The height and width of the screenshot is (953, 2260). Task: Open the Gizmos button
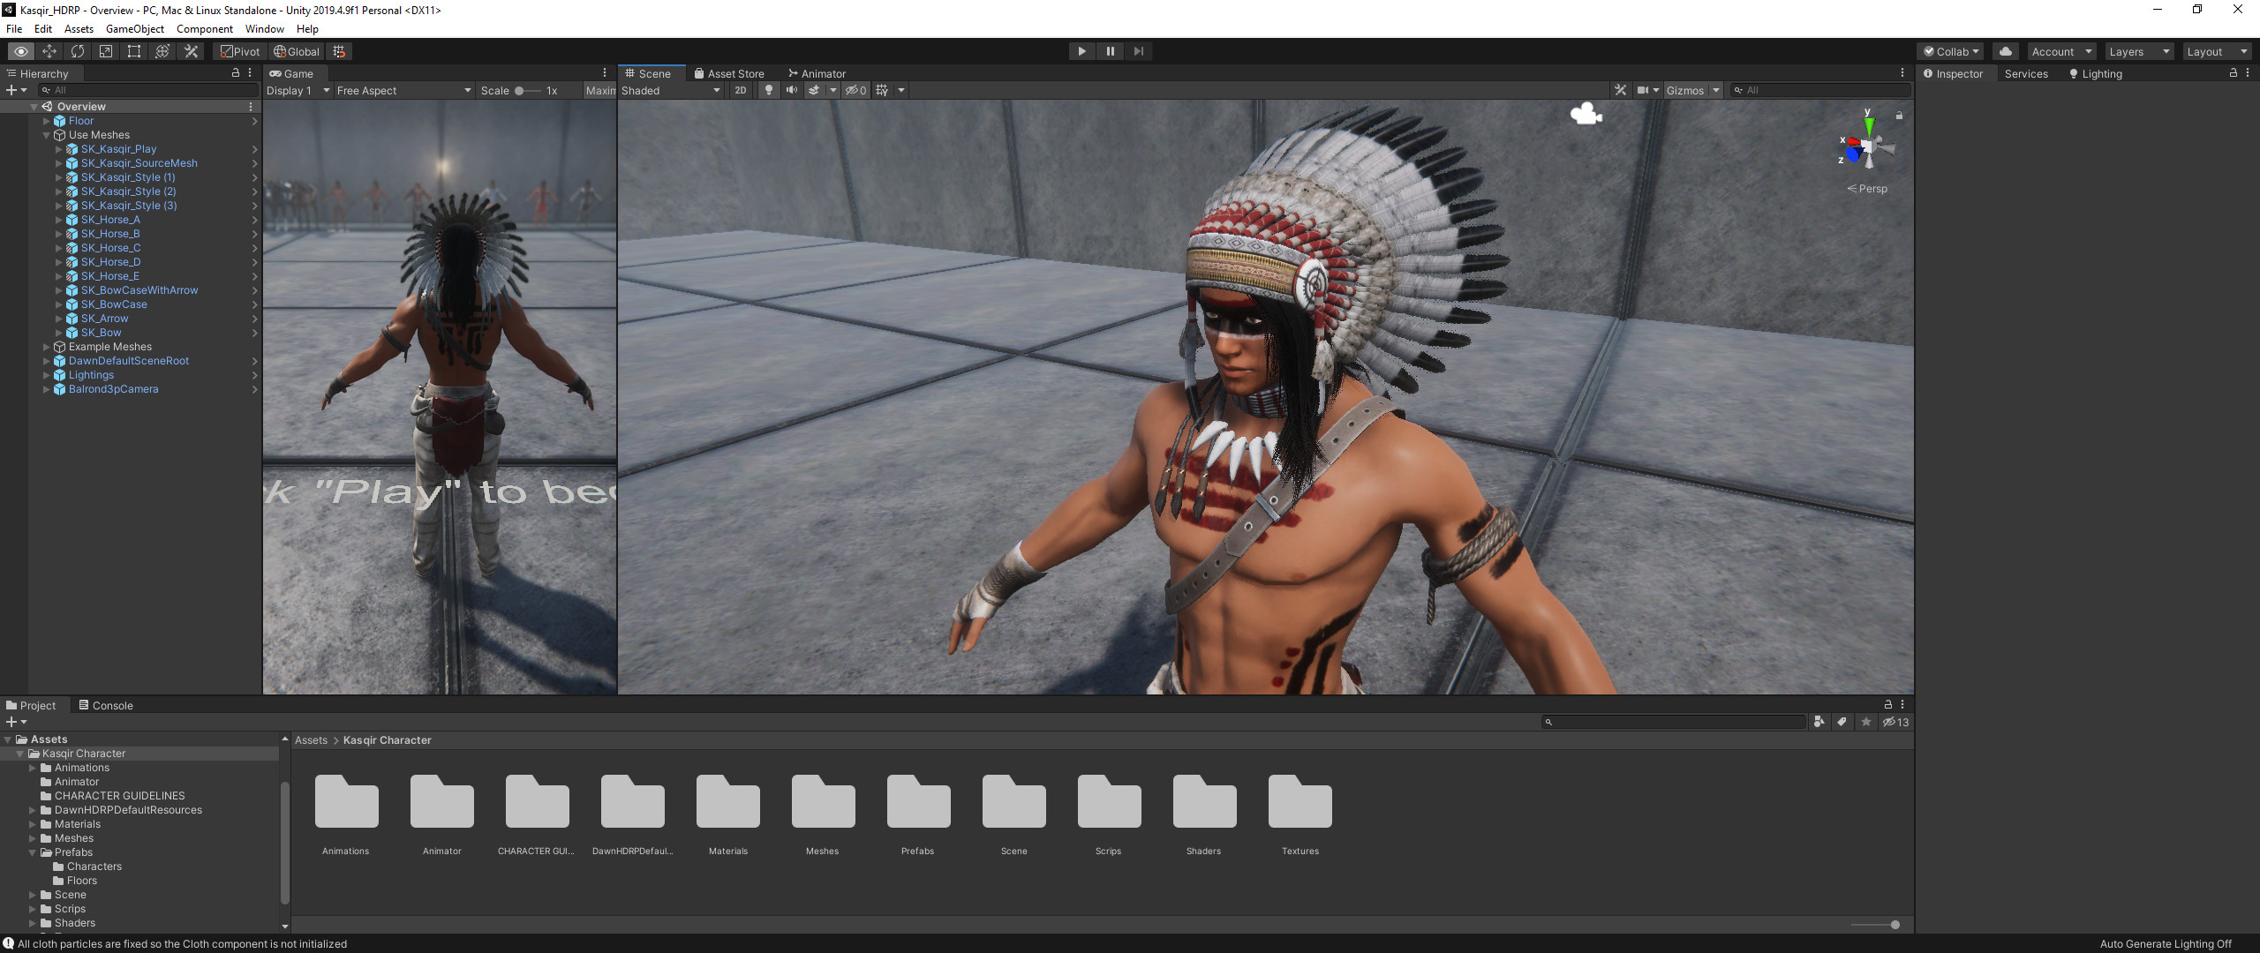click(x=1685, y=90)
